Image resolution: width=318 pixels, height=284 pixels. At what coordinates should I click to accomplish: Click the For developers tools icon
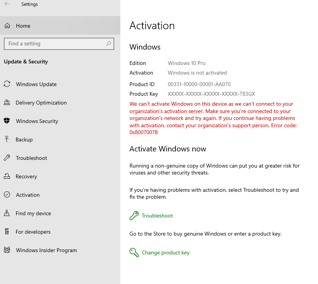tap(7, 231)
